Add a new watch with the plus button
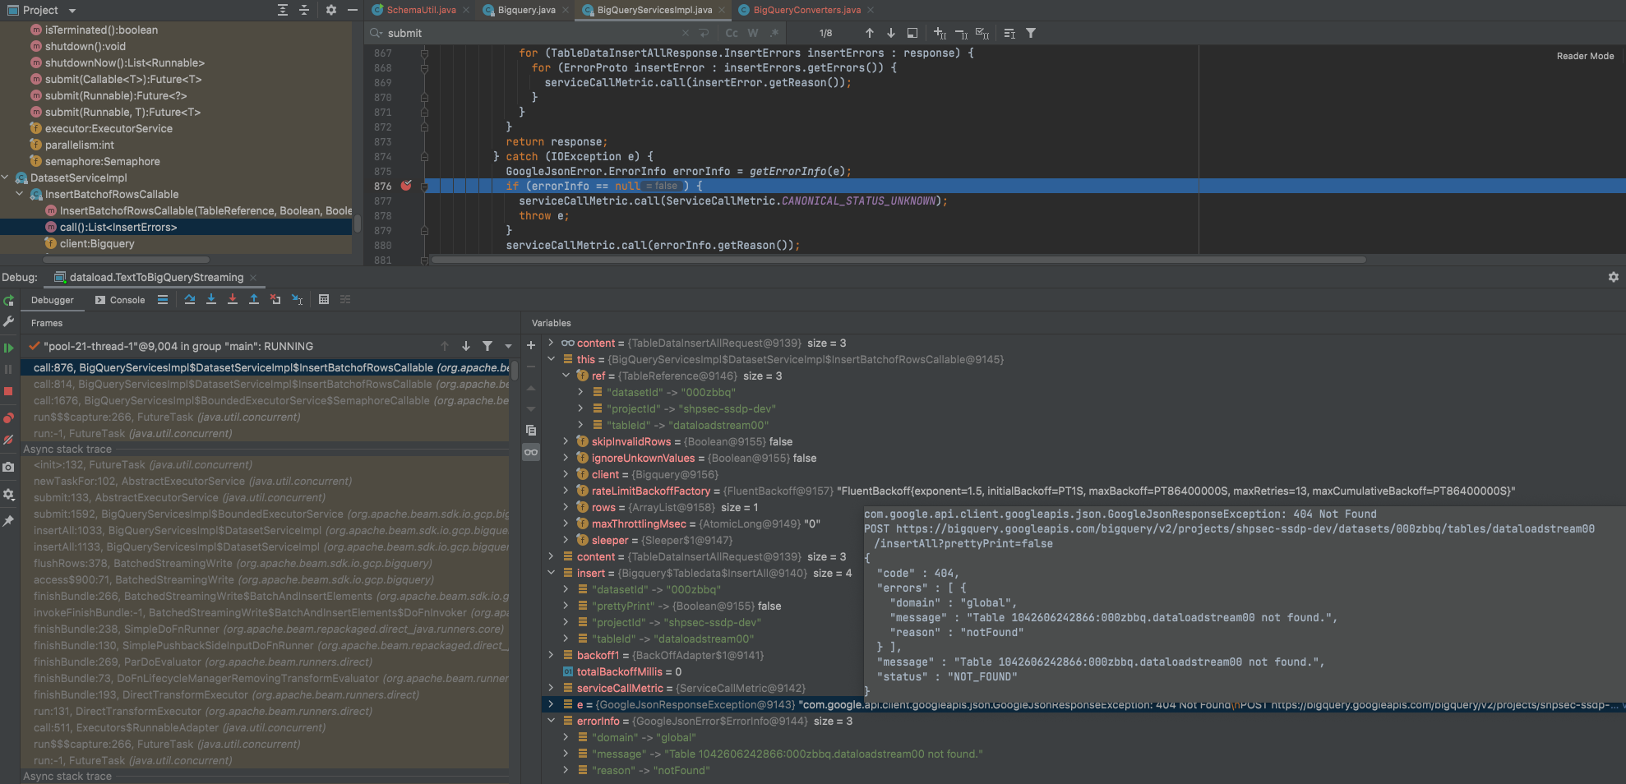Image resolution: width=1626 pixels, height=784 pixels. point(530,345)
